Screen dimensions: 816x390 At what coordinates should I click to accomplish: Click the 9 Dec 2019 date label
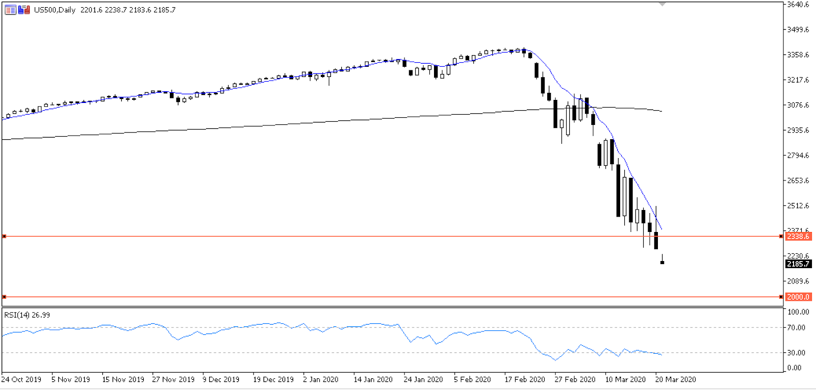(x=221, y=380)
